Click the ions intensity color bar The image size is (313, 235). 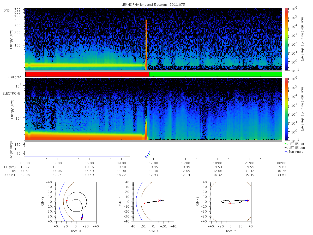(286, 39)
